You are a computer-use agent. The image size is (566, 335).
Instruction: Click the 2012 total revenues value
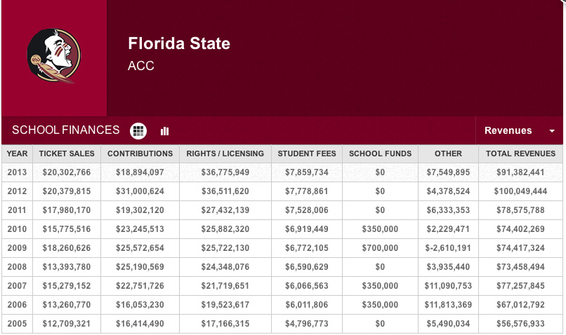click(520, 191)
